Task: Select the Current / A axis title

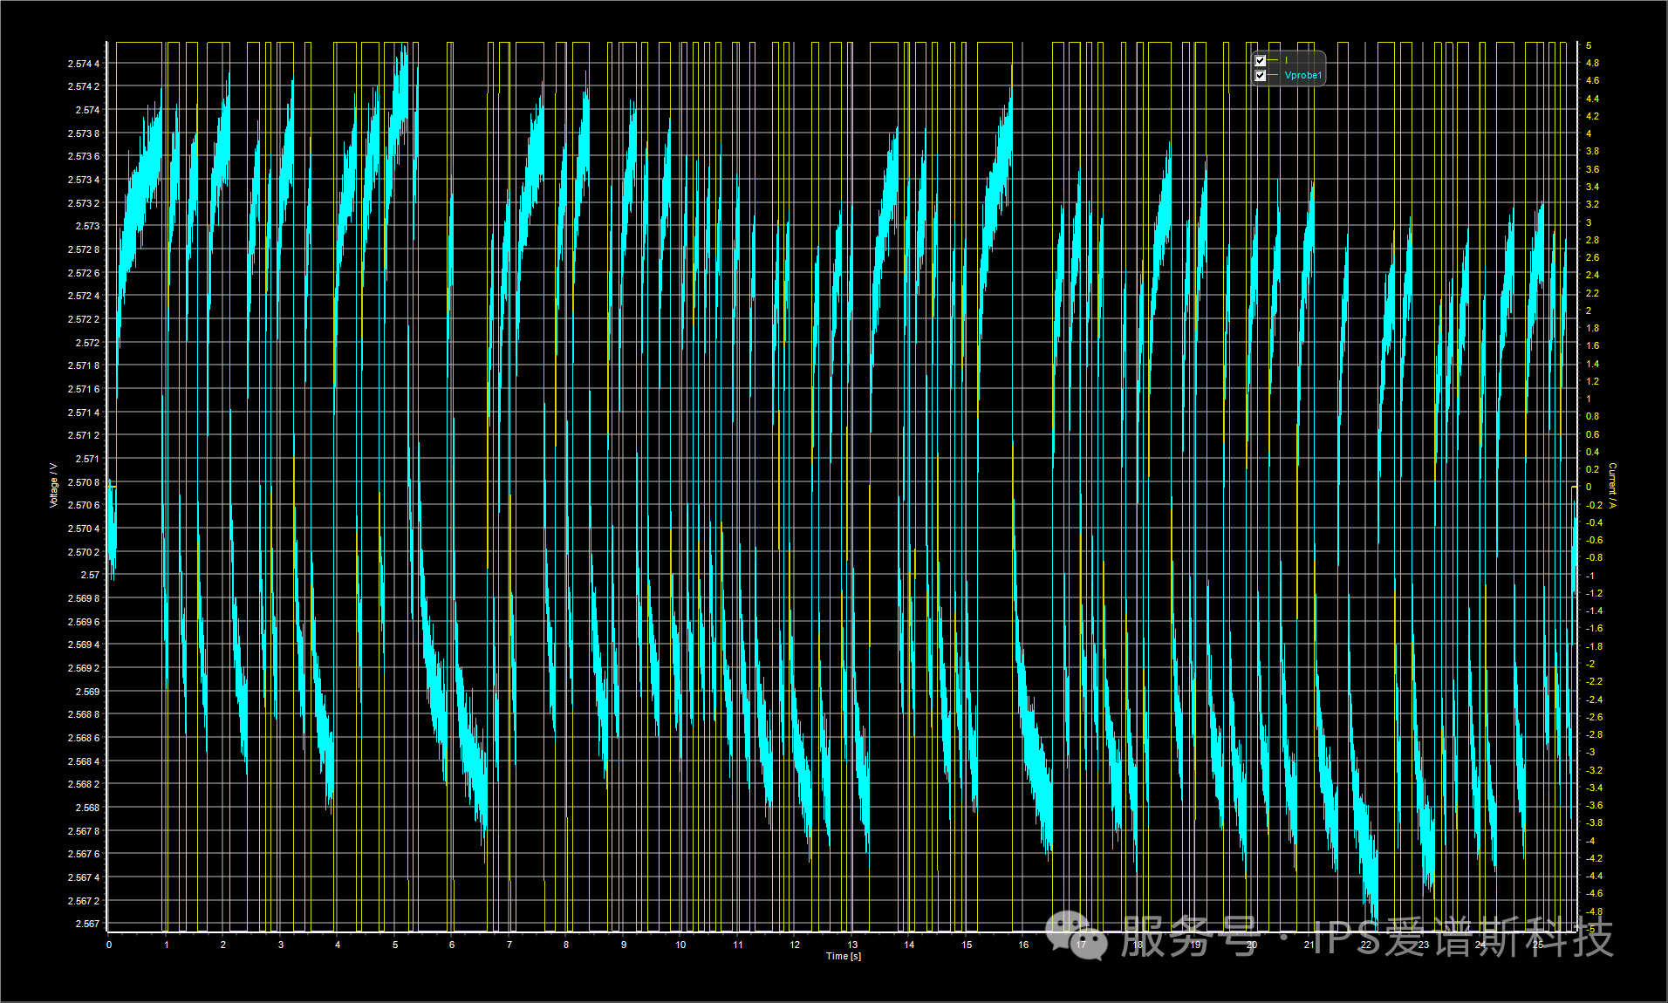Action: point(1612,486)
